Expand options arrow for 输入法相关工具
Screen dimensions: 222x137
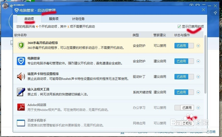click(x=198, y=92)
